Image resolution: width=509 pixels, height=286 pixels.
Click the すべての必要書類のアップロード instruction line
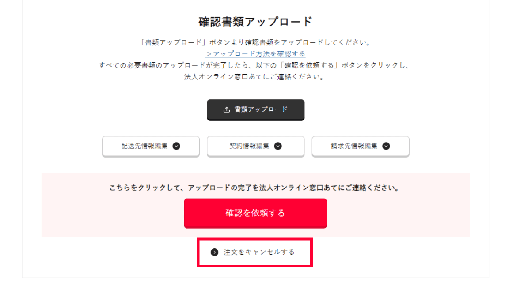click(x=255, y=65)
